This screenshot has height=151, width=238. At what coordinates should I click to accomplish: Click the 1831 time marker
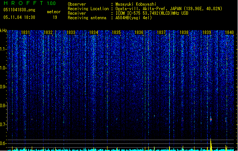25,32
